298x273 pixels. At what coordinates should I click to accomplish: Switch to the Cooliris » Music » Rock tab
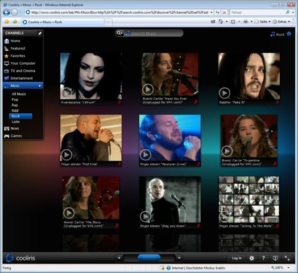coord(63,22)
